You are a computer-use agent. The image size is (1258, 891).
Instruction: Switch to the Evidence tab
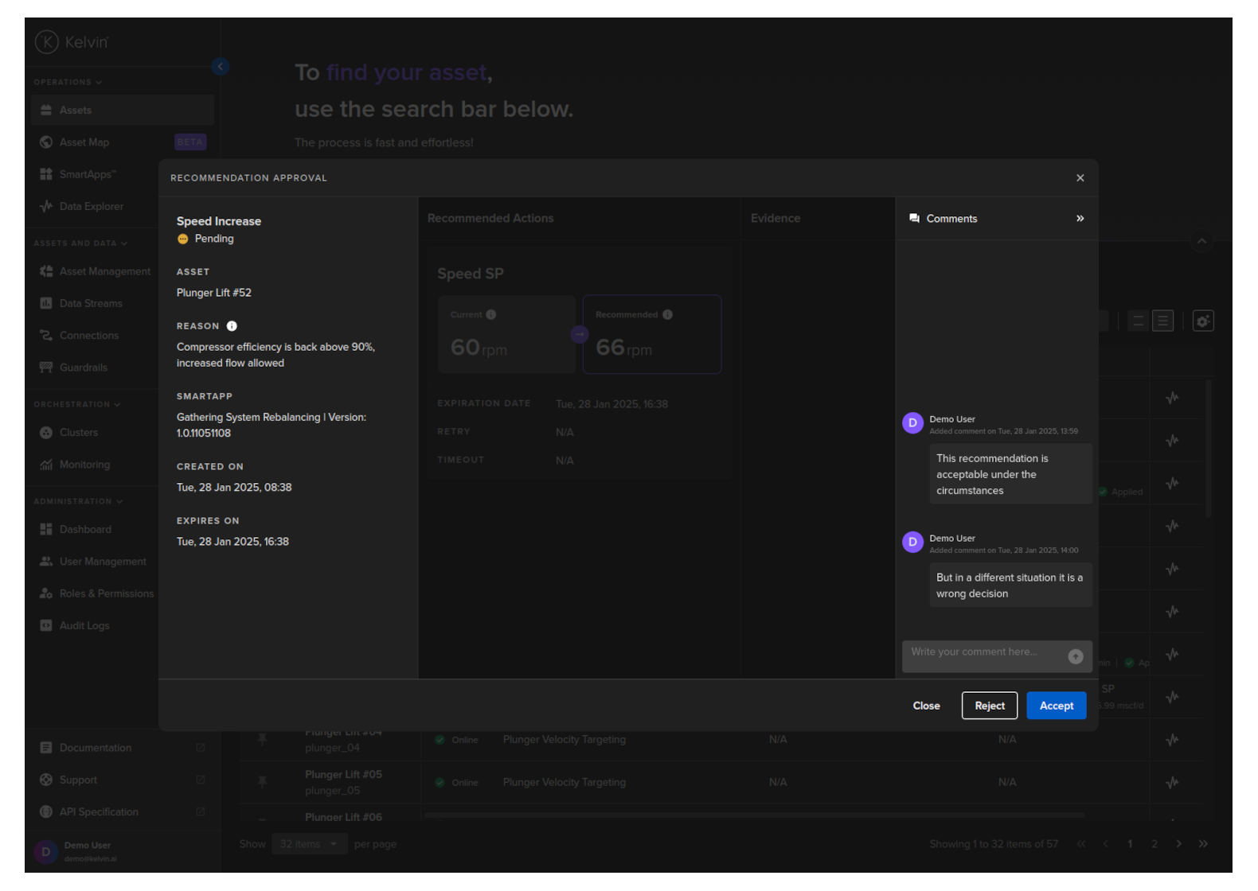(775, 219)
